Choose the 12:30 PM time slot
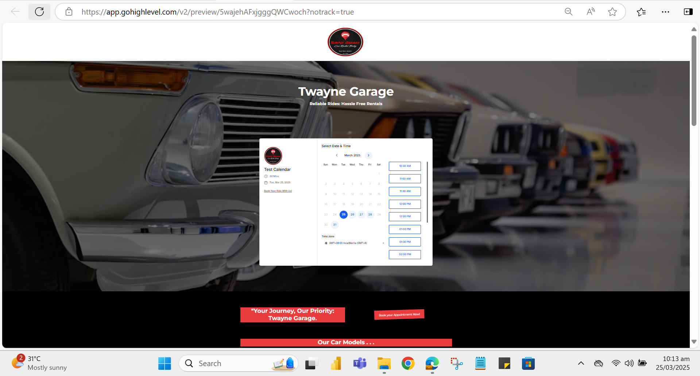700x376 pixels. [405, 216]
